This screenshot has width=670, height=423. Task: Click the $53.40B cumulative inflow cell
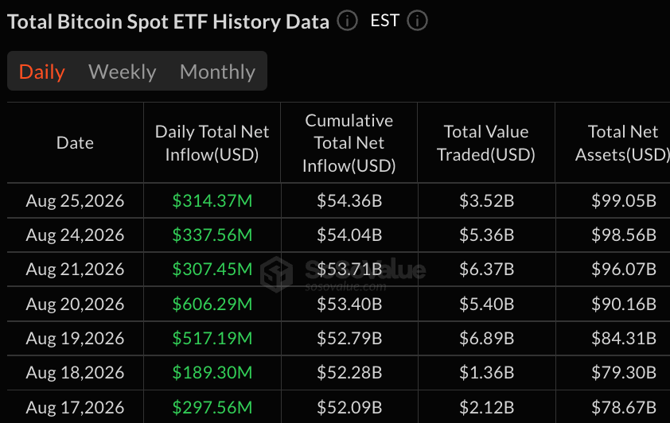tap(349, 304)
